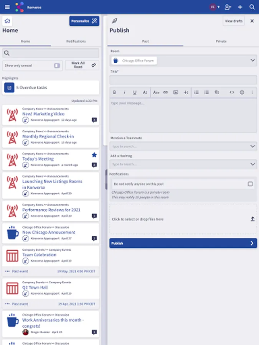Toggle star on Today's Meeting

pos(94,155)
